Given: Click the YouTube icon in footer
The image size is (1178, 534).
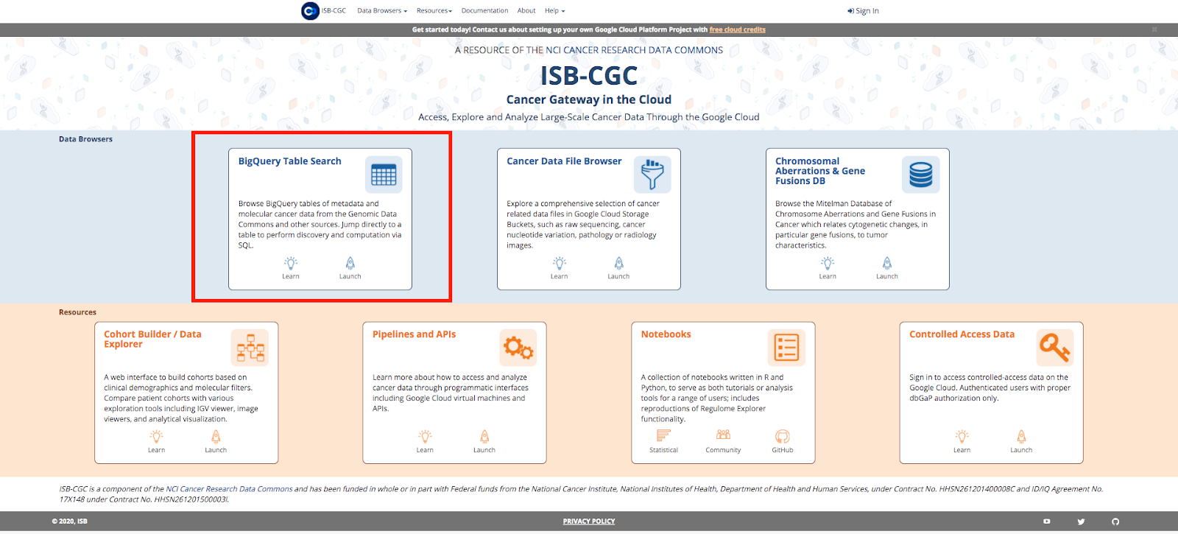Looking at the screenshot, I should pyautogui.click(x=1046, y=521).
